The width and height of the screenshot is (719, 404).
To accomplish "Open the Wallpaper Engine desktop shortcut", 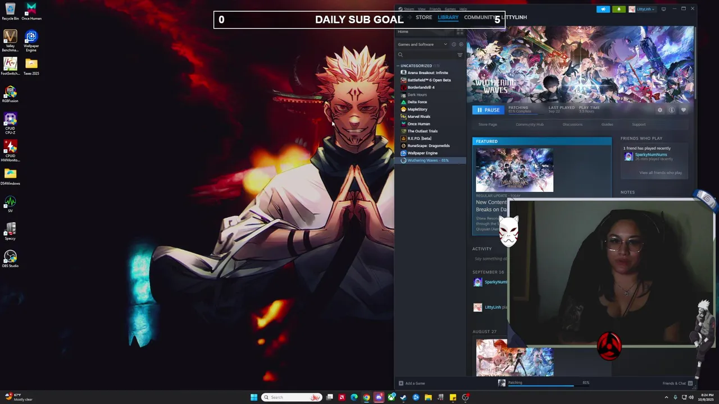I will click(31, 40).
